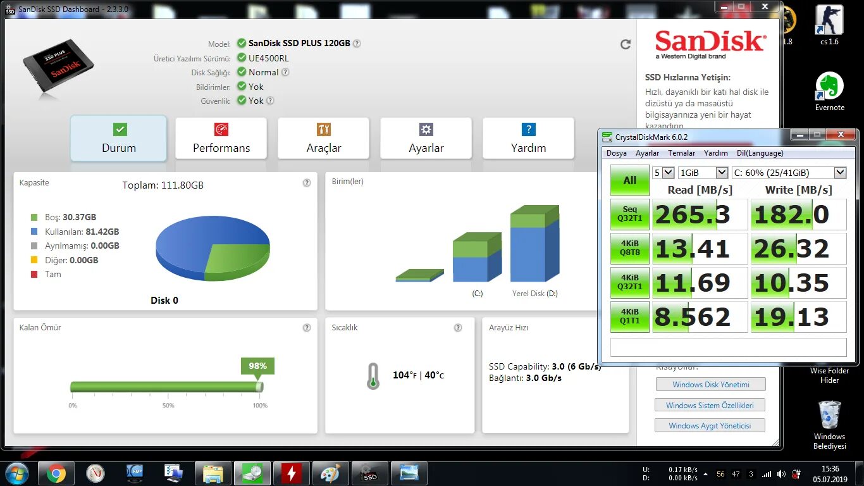Screen dimensions: 864x486
Task: Open Dil(Language) menu in CrystalDiskMark
Action: [760, 153]
